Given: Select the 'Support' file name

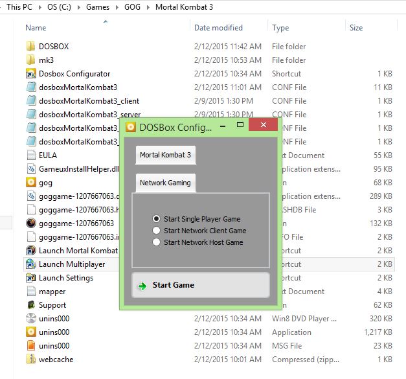Looking at the screenshot, I should (52, 305).
